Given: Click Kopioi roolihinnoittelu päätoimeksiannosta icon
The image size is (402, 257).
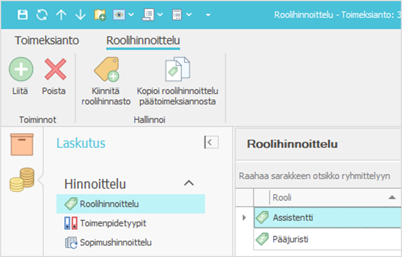Looking at the screenshot, I should click(x=178, y=69).
